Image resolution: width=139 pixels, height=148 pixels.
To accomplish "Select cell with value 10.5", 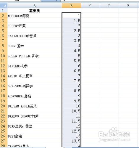I will click(x=72, y=111).
